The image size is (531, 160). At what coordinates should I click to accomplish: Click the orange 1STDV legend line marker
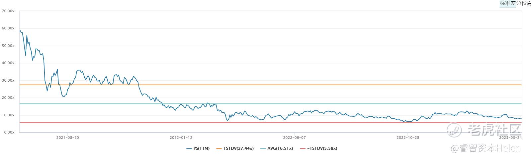click(219, 149)
